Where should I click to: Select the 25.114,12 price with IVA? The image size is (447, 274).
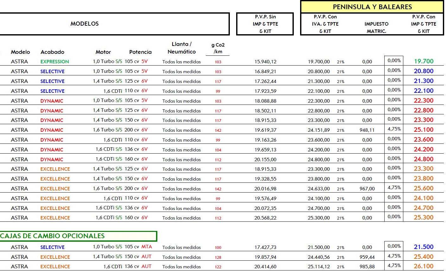click(318, 267)
